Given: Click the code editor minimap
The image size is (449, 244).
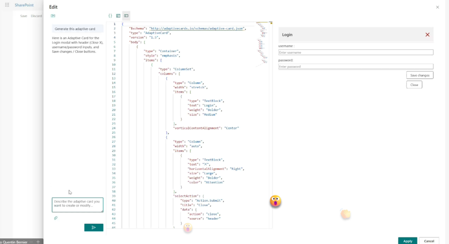Looking at the screenshot, I should pos(264,39).
